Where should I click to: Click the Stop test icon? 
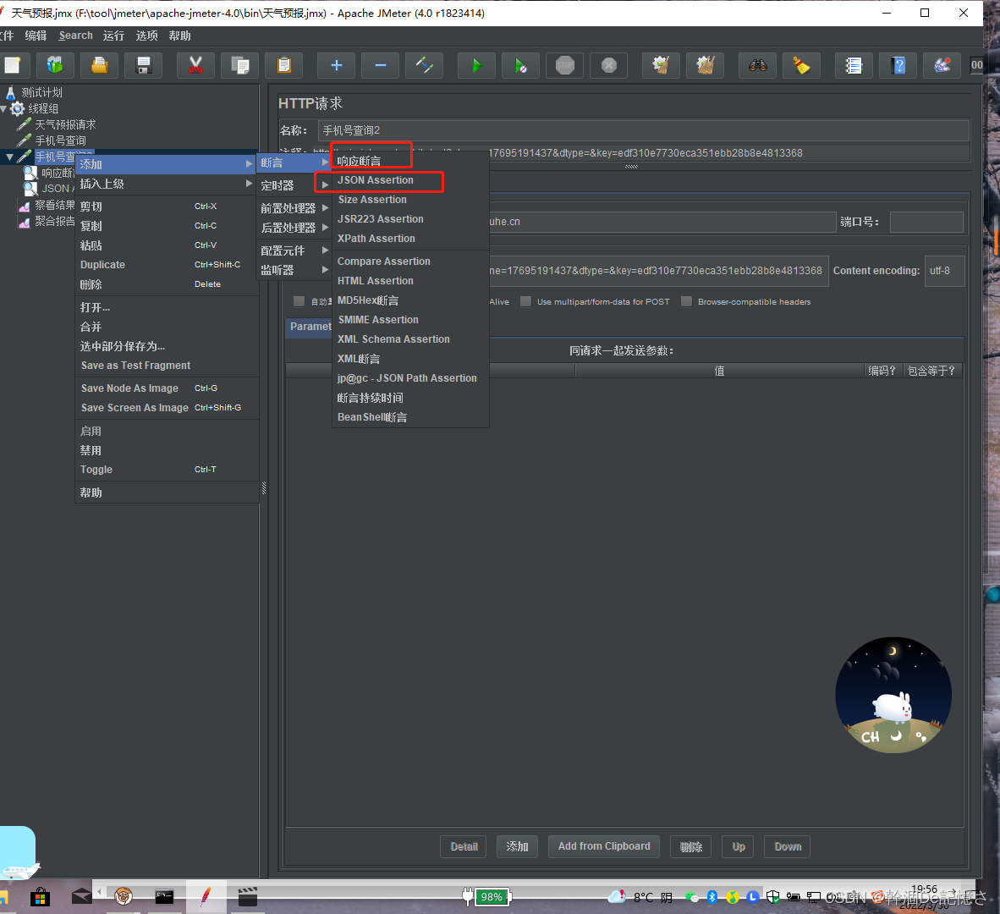point(565,65)
